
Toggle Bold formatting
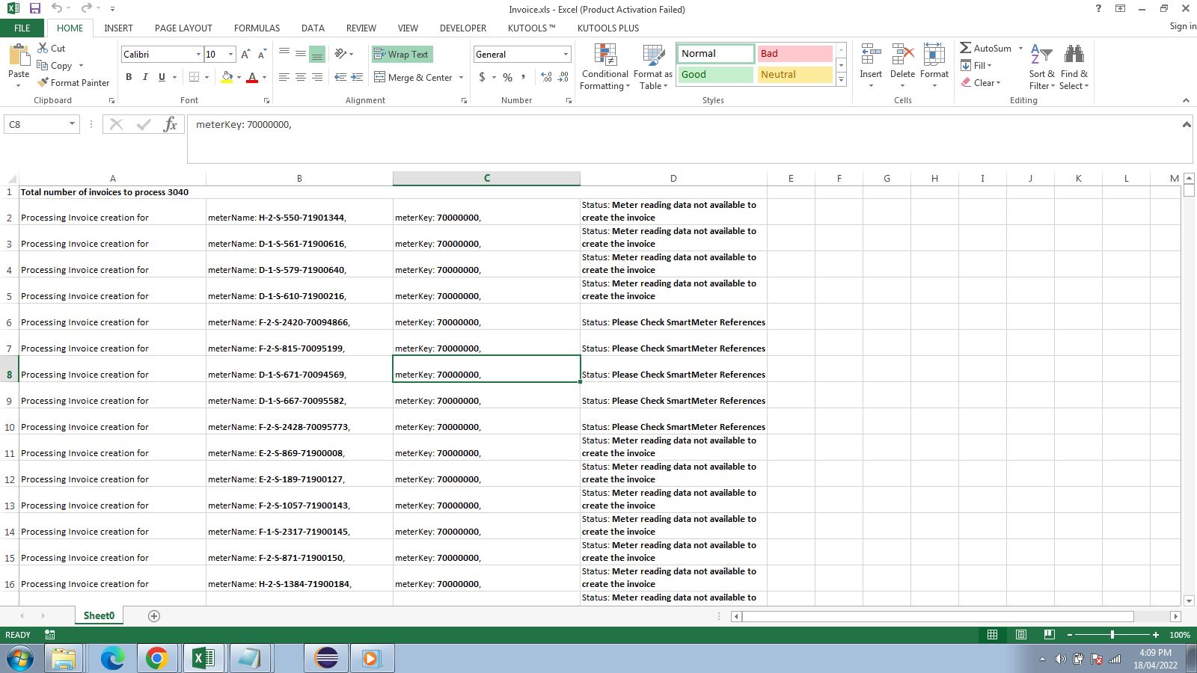coord(129,77)
